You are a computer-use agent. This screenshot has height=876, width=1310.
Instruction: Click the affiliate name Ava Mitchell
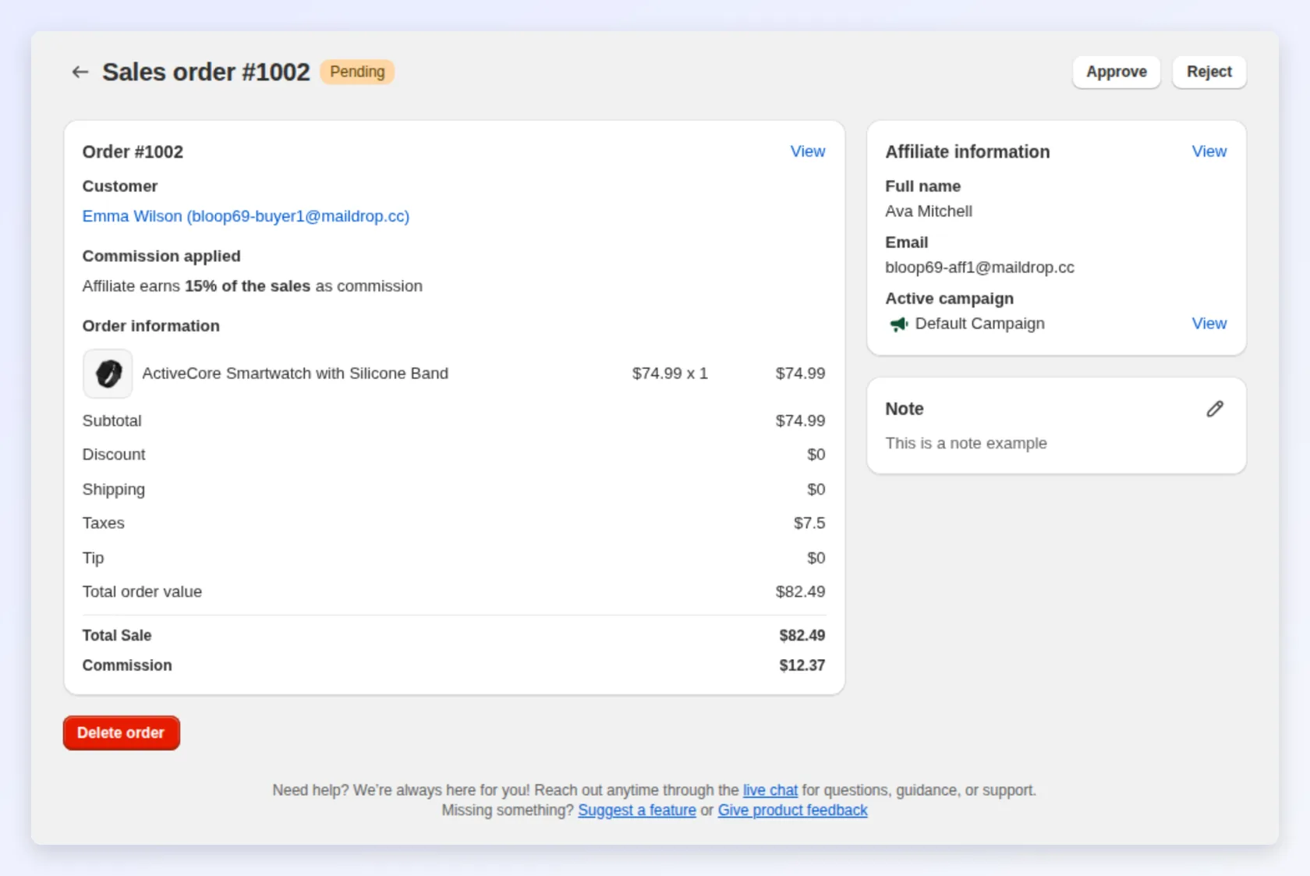929,211
